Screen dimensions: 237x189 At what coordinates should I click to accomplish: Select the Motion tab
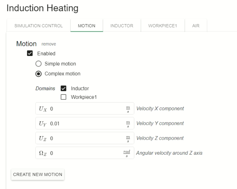click(x=87, y=26)
